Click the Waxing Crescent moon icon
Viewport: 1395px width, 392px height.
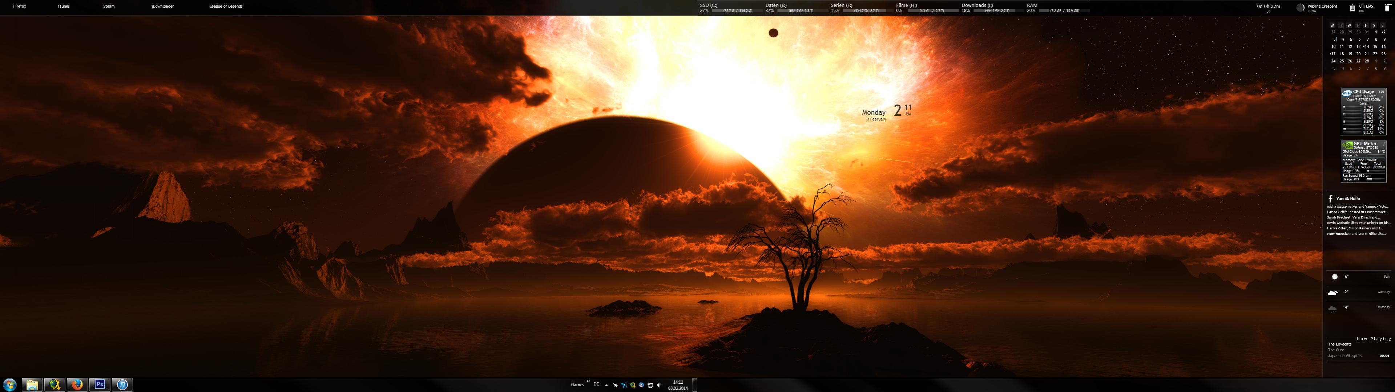(1300, 8)
